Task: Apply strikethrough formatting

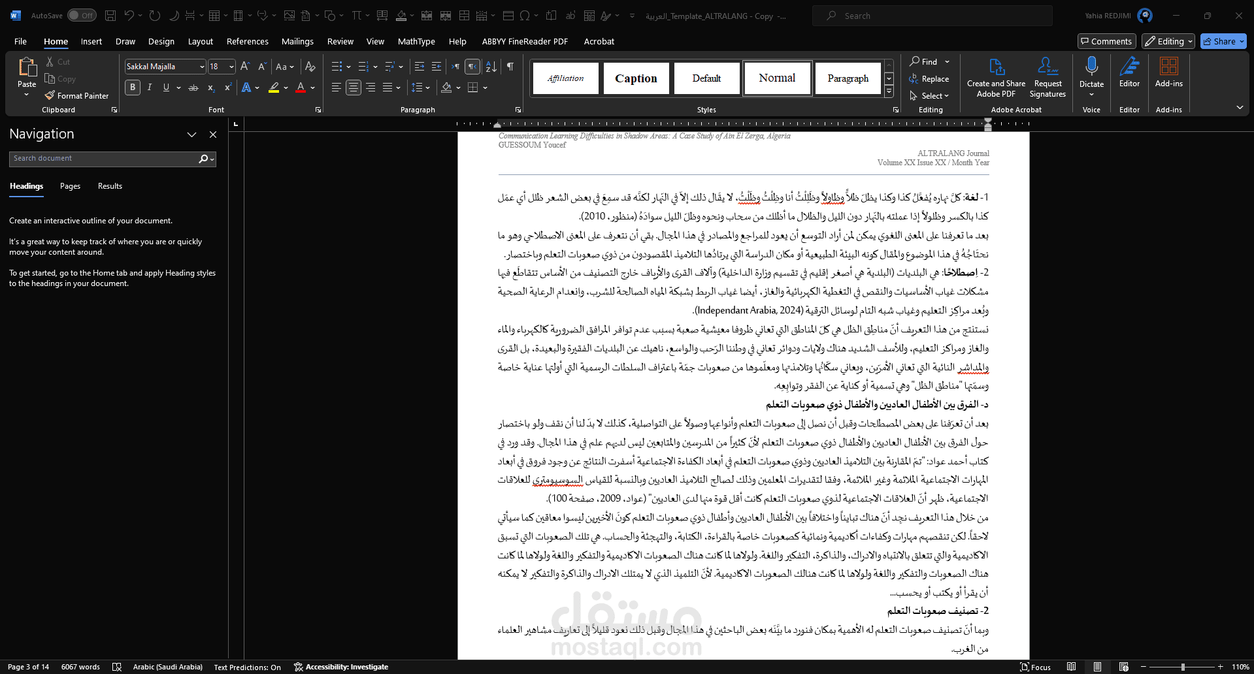Action: 193,88
